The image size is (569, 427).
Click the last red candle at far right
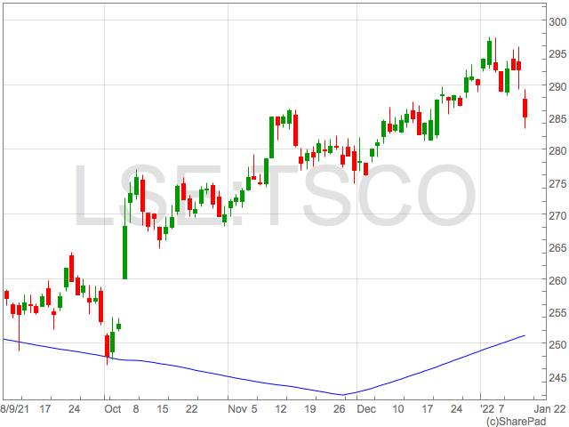(x=525, y=108)
